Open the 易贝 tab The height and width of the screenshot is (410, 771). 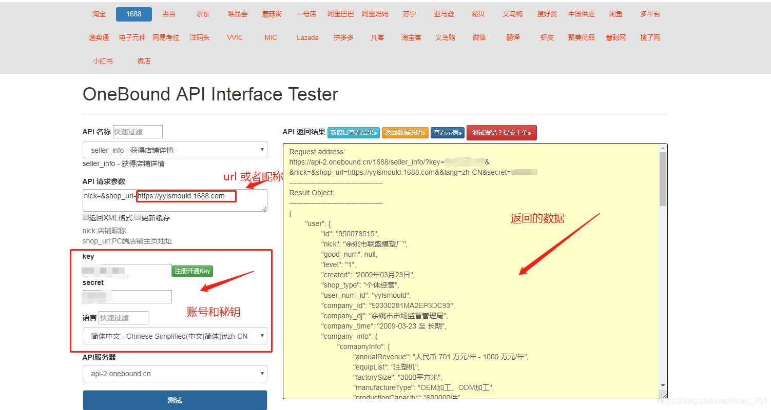[x=478, y=14]
